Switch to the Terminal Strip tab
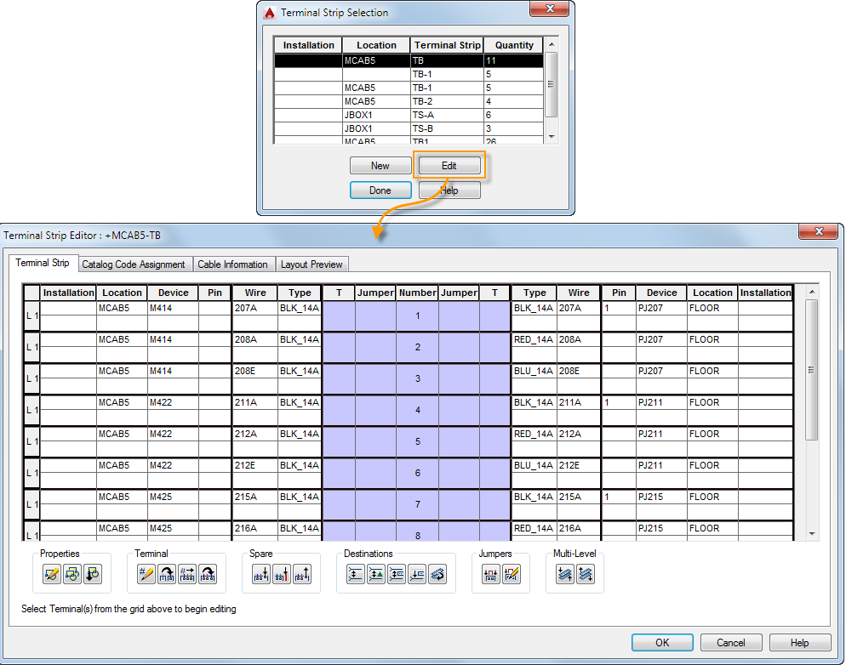 [43, 263]
